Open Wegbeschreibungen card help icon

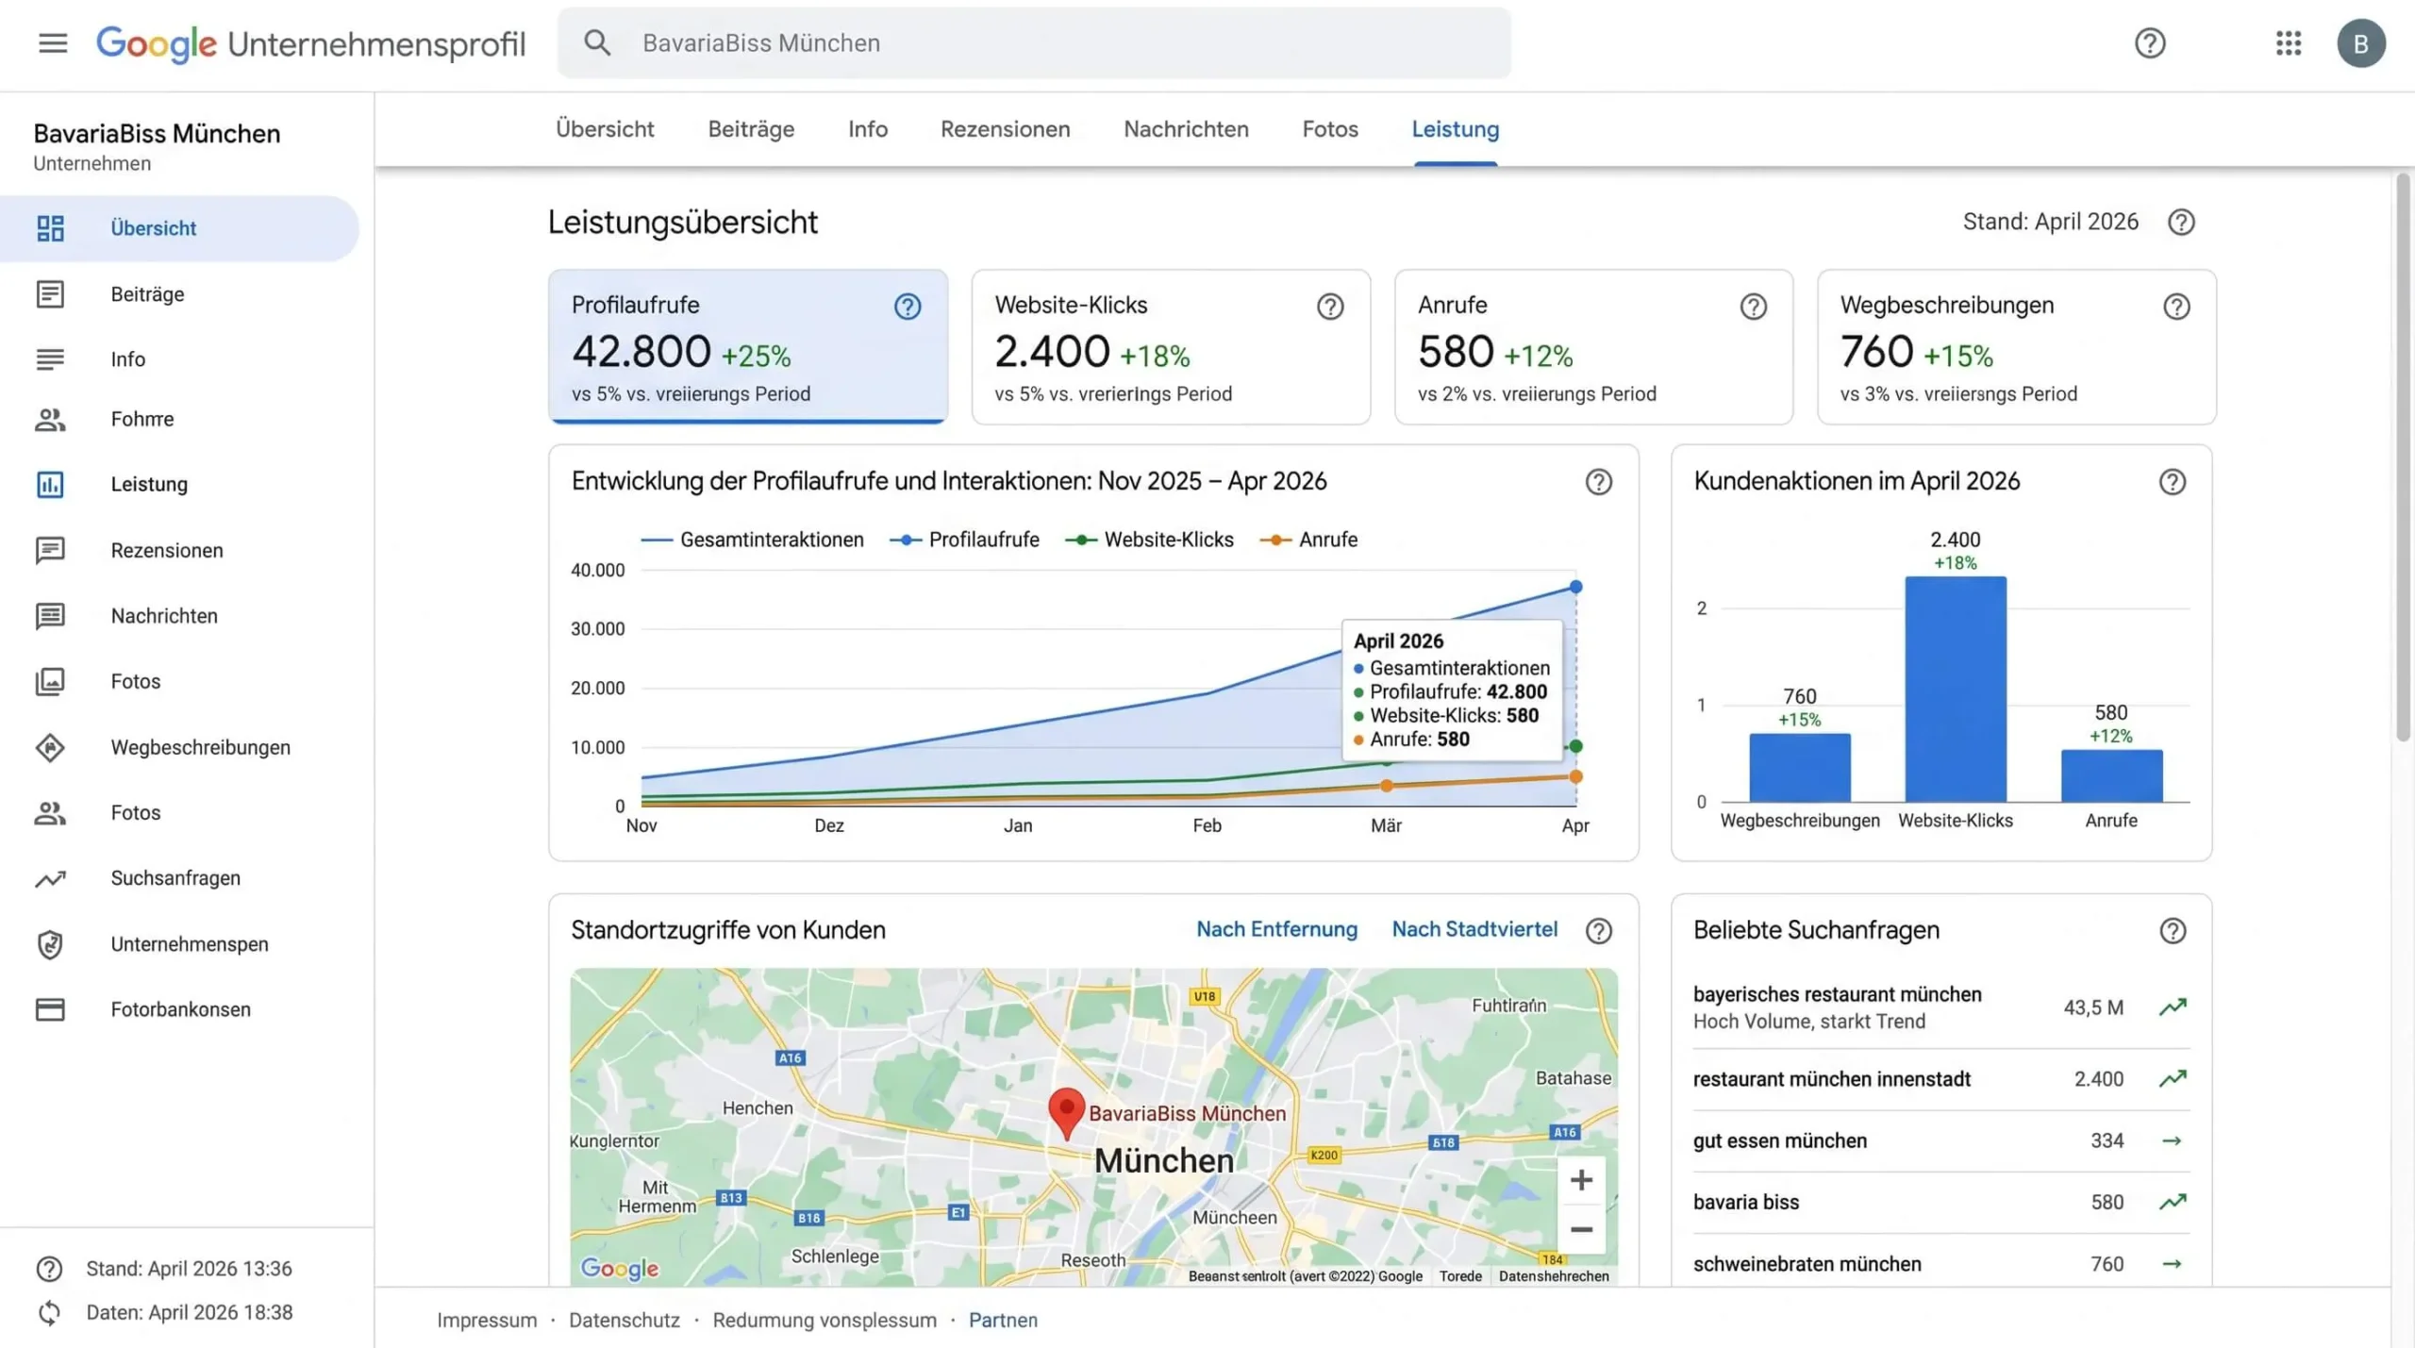(2176, 307)
